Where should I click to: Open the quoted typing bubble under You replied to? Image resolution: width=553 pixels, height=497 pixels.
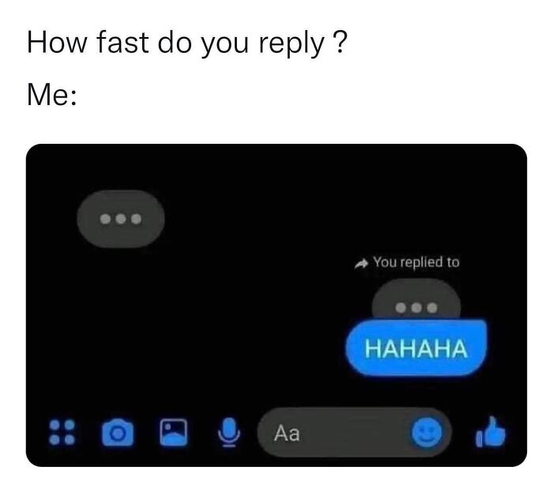click(x=416, y=299)
